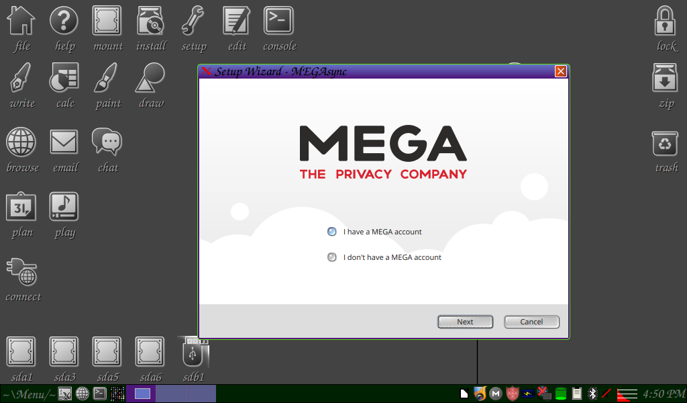Launch the mount desktop icon
687x403 pixels.
click(107, 29)
